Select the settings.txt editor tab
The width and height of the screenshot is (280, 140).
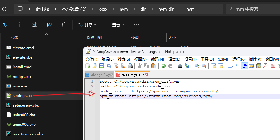pyautogui.click(x=133, y=75)
